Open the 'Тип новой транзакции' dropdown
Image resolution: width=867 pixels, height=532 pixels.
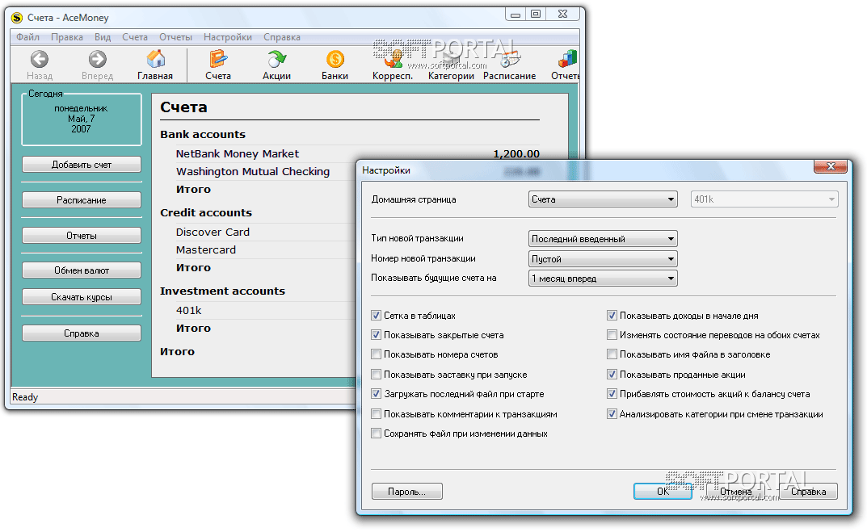[603, 239]
